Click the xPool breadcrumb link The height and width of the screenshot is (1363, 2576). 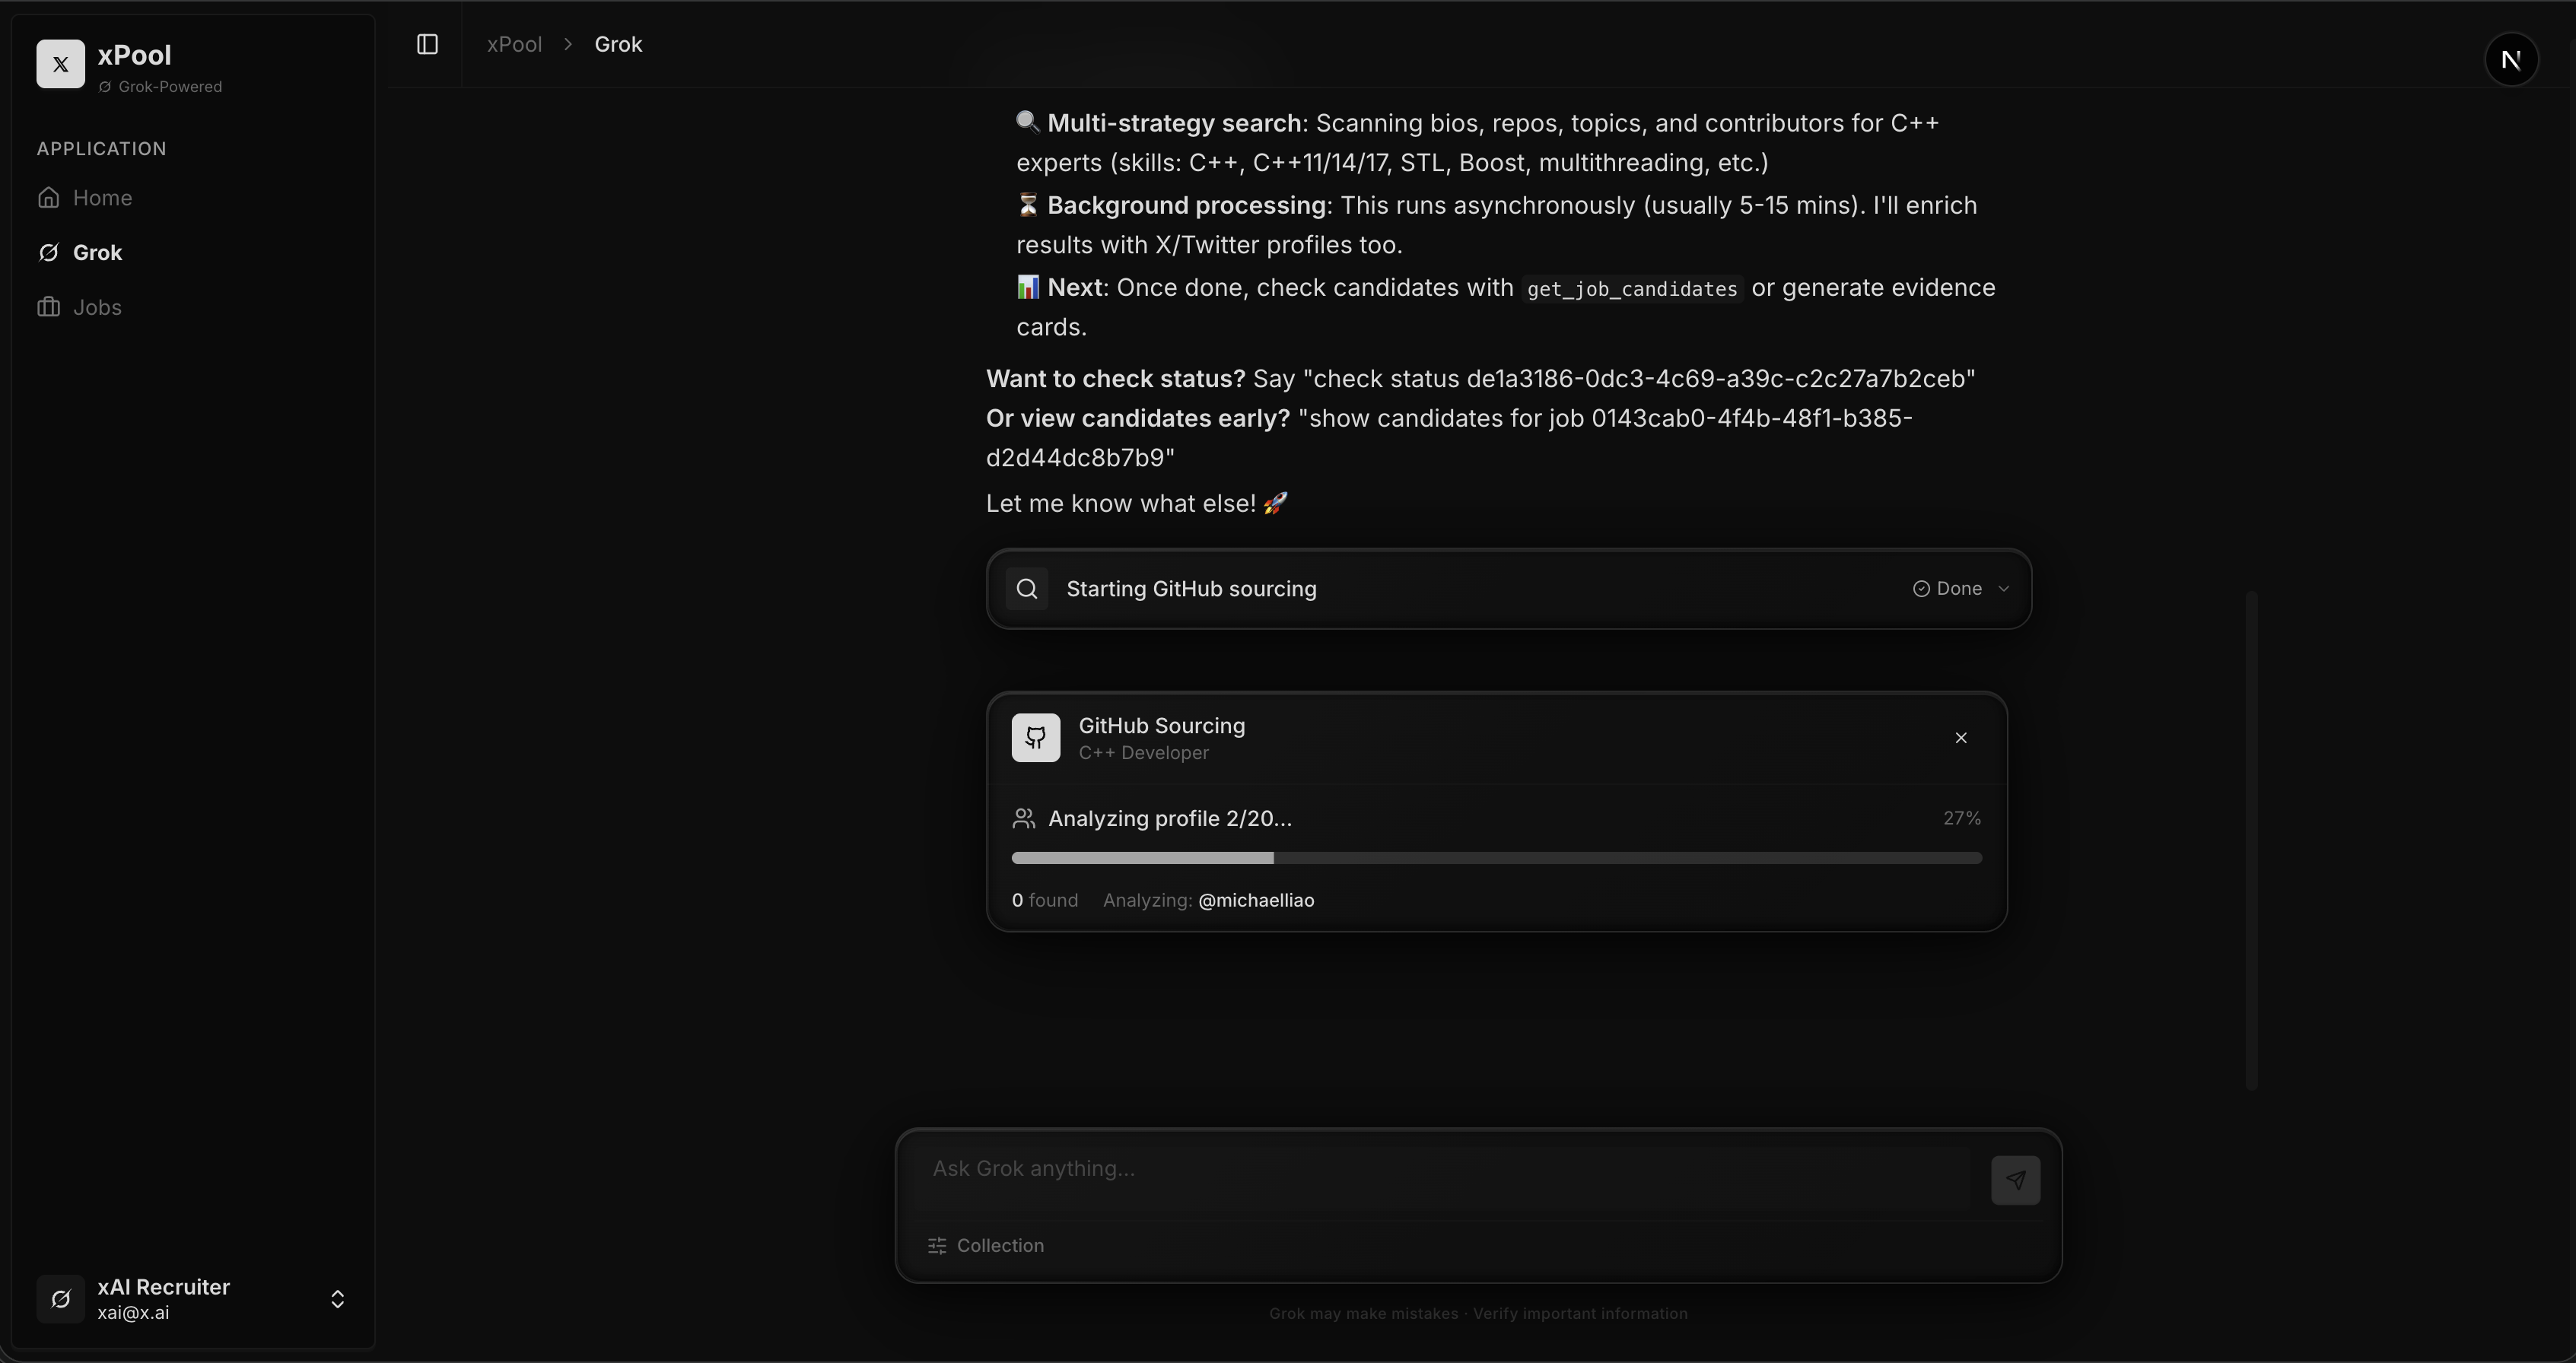[x=514, y=44]
